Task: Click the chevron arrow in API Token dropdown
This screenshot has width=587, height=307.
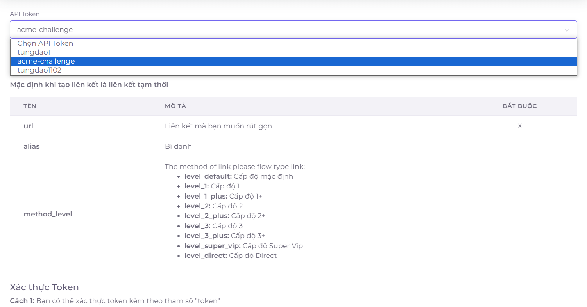Action: (x=566, y=30)
